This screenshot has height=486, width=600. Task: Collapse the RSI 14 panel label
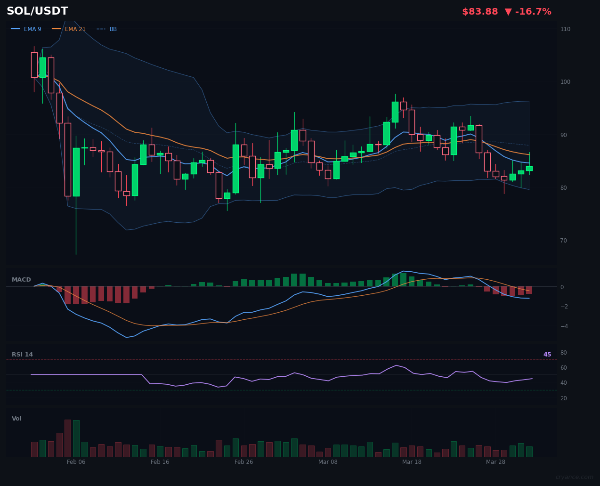[x=22, y=355]
